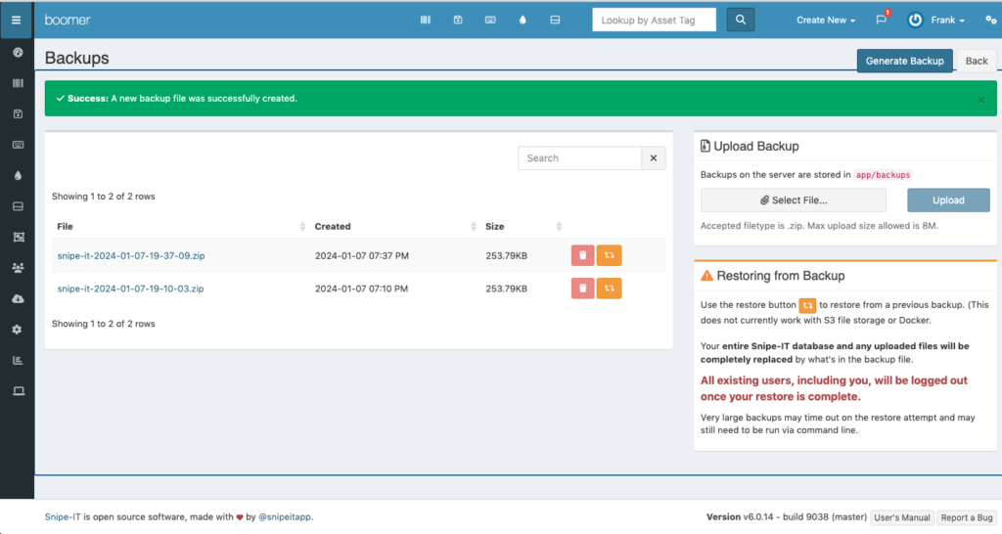Viewport: 1002px width, 534px height.
Task: Click the boomer site logo text
Action: pyautogui.click(x=68, y=20)
